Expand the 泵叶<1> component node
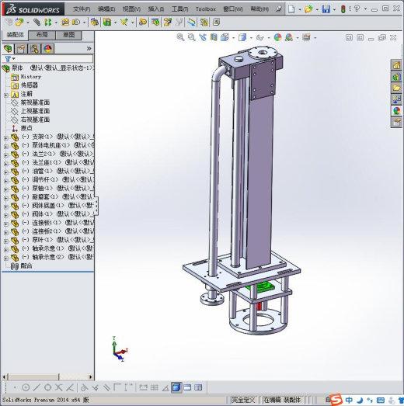 click(6, 241)
